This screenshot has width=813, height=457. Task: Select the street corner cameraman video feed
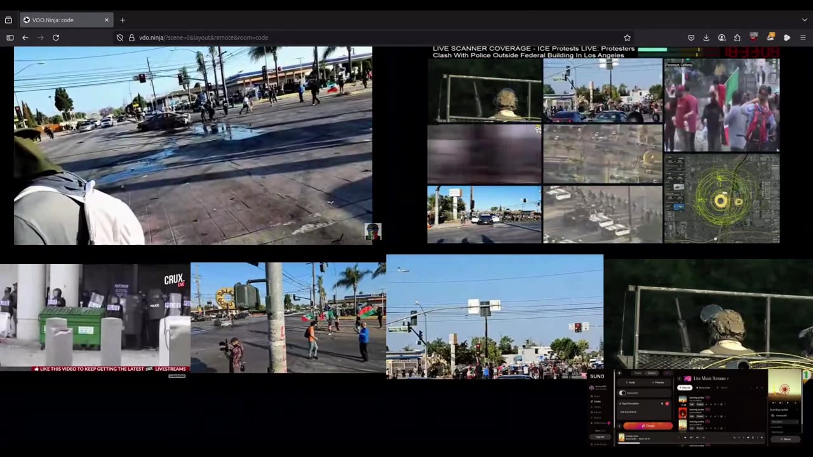coord(288,317)
